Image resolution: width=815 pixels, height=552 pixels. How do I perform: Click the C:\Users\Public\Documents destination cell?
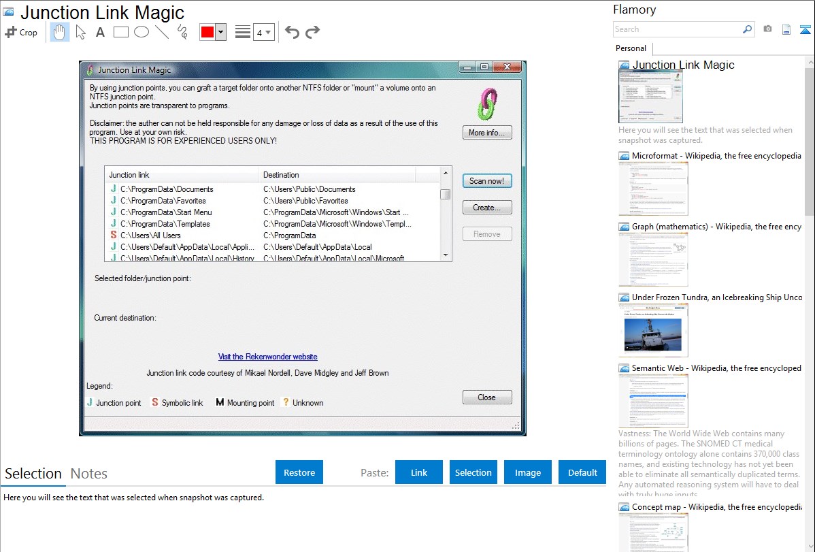coord(310,189)
